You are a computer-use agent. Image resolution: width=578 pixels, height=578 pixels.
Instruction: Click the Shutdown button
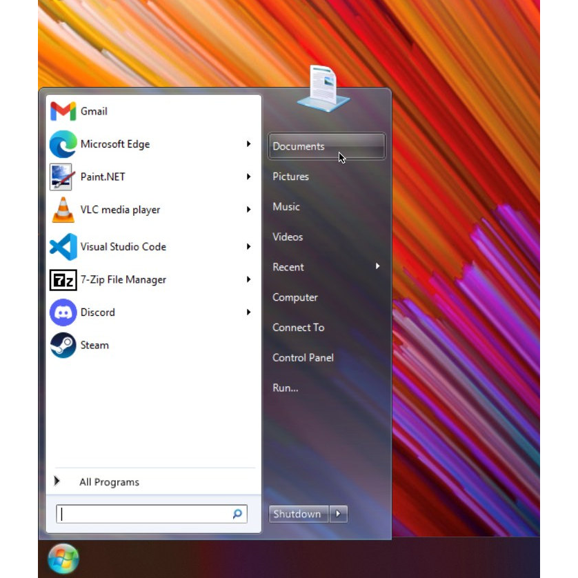pos(299,514)
